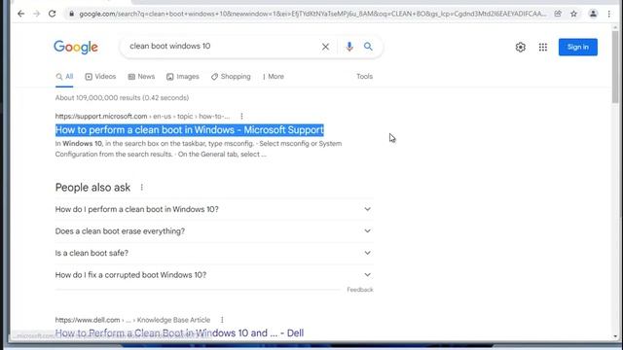
Task: Open the three-dot menu beside People also ask
Action: tap(142, 188)
